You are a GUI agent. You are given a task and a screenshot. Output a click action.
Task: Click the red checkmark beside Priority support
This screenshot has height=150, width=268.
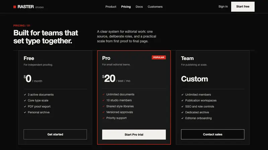tap(104, 118)
